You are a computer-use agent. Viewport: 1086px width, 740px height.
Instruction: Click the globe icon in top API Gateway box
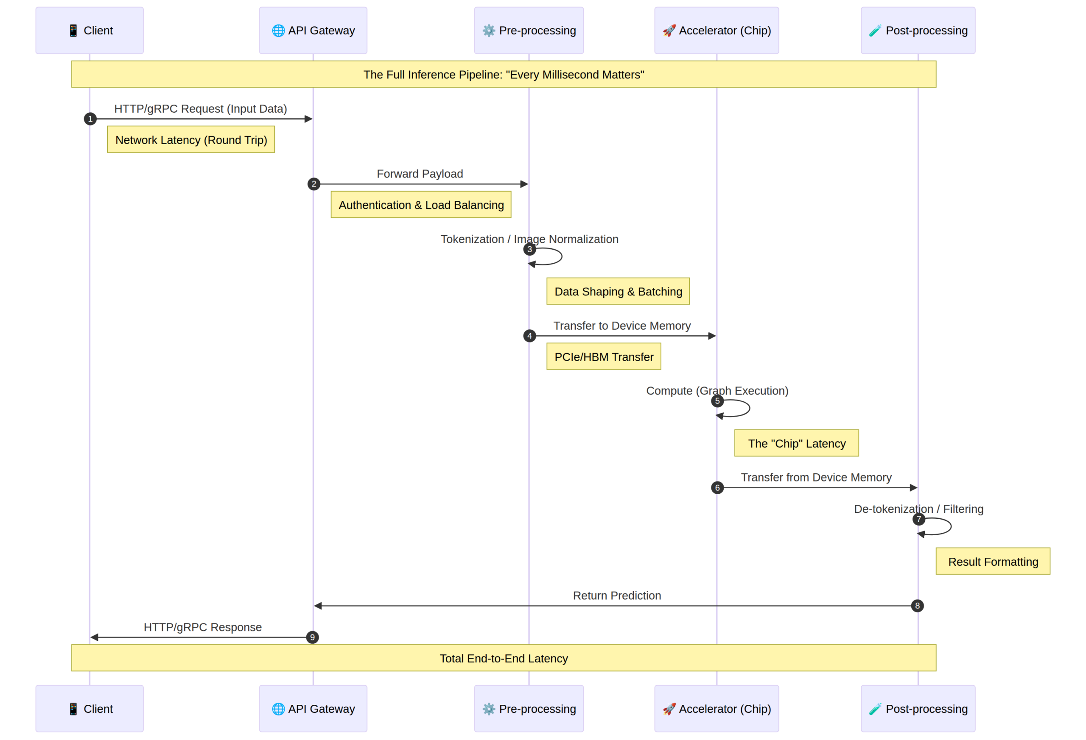click(x=278, y=31)
